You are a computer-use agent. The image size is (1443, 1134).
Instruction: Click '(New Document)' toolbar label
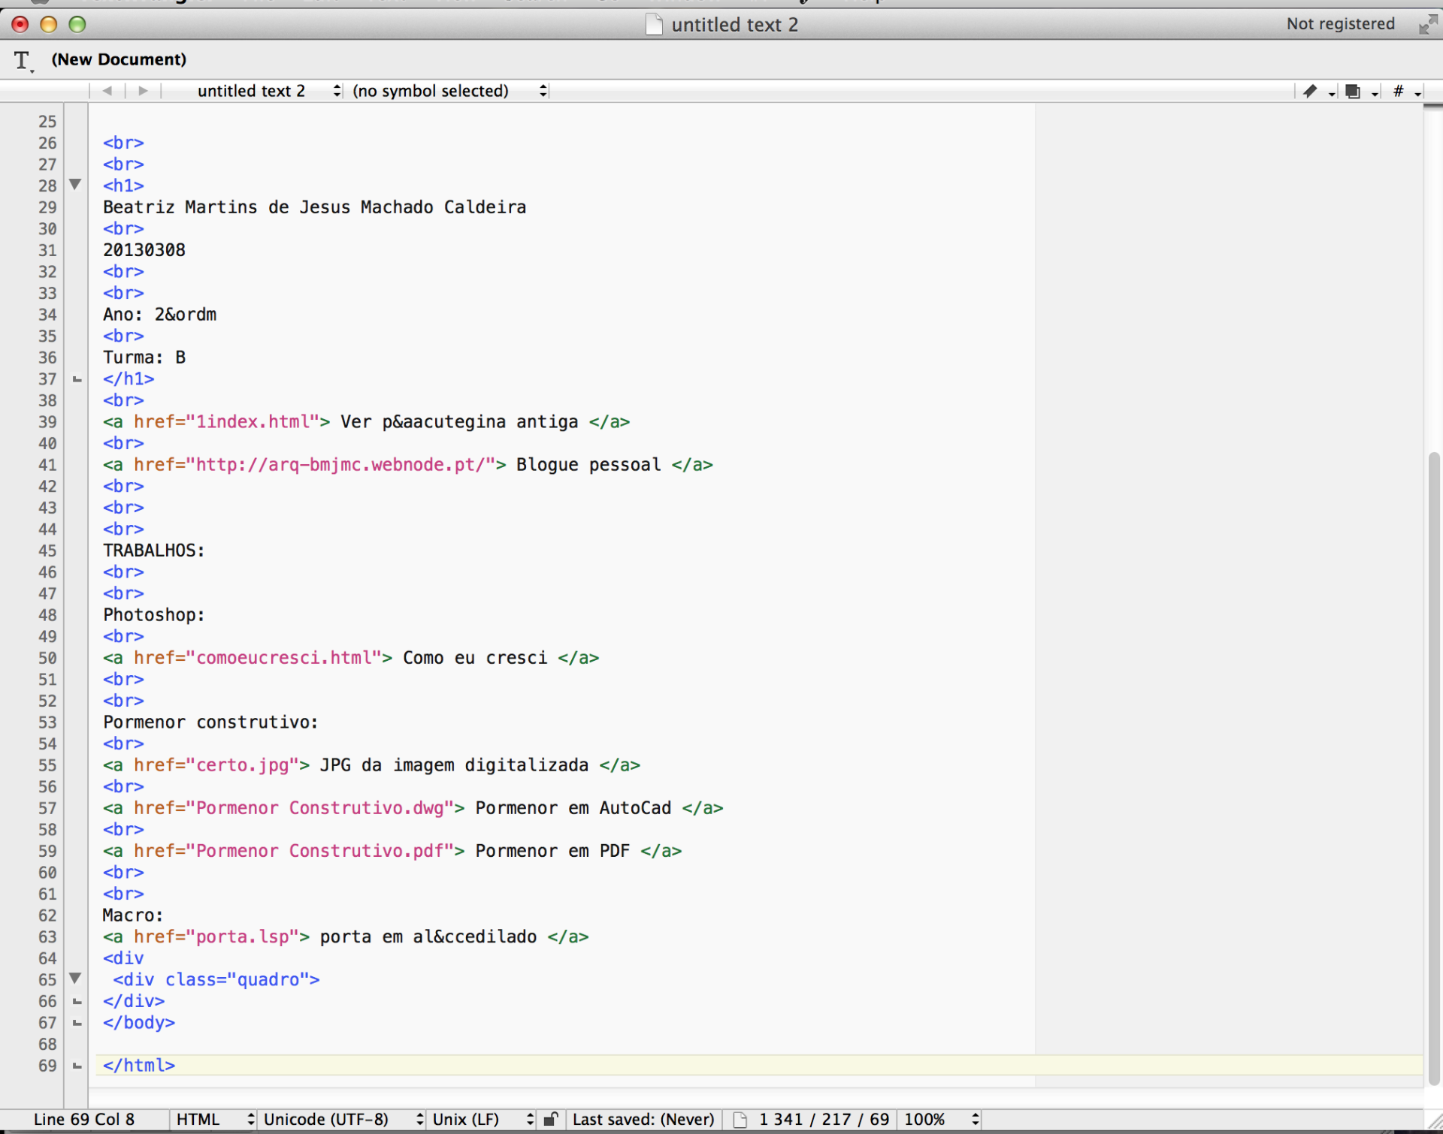tap(119, 59)
